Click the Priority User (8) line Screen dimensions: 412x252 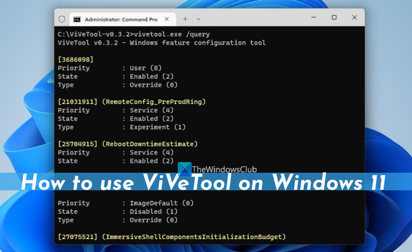coord(109,68)
